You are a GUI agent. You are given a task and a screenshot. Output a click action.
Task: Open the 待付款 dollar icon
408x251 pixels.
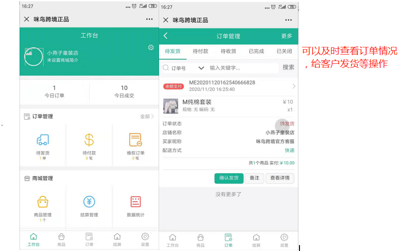pyautogui.click(x=89, y=140)
